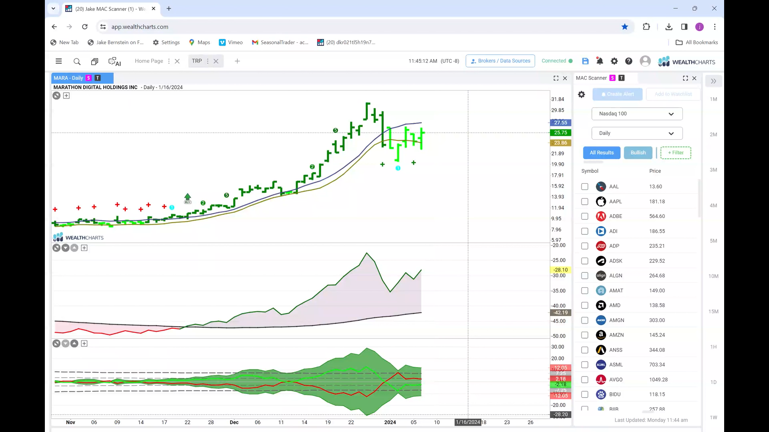Open the SeasonalTrader bookmark

point(280,42)
